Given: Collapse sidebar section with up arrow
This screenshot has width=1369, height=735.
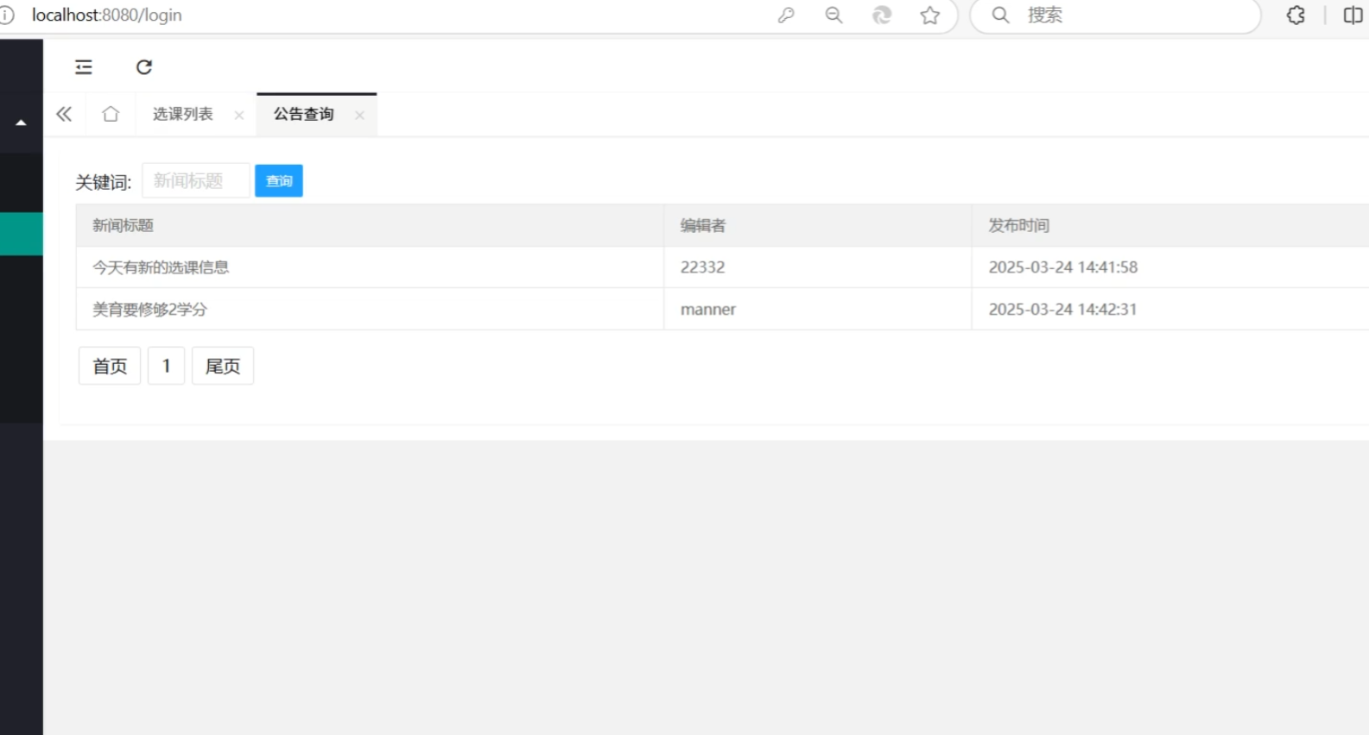Looking at the screenshot, I should tap(21, 123).
